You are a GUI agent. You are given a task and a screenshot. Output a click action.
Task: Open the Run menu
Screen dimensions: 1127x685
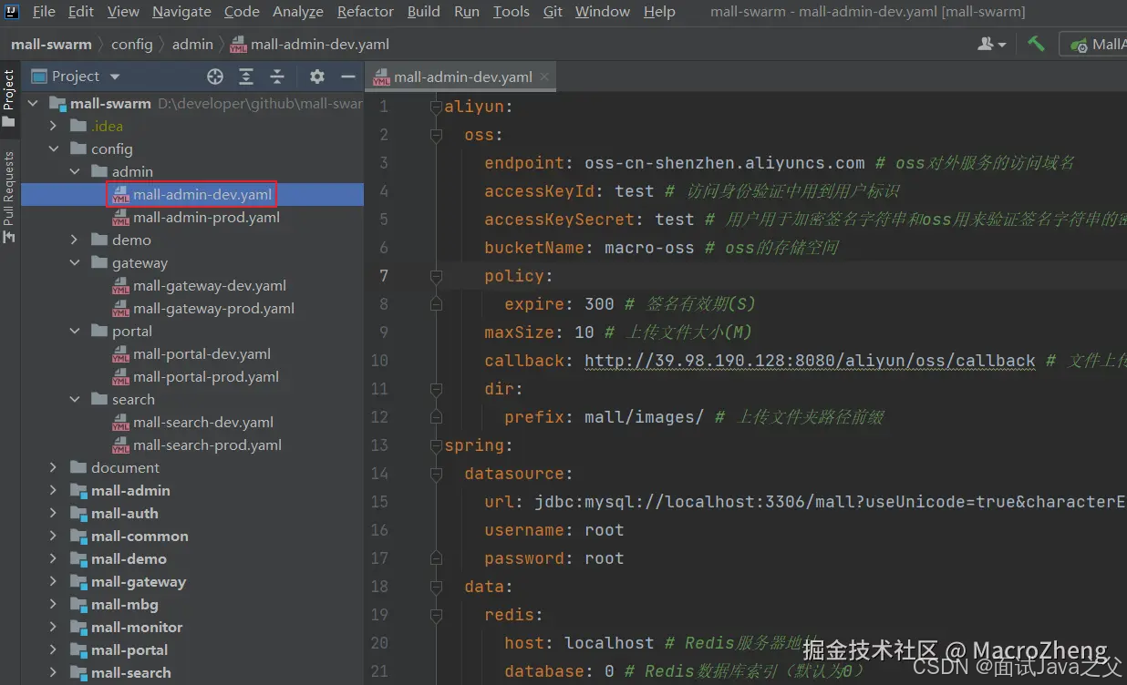[467, 12]
